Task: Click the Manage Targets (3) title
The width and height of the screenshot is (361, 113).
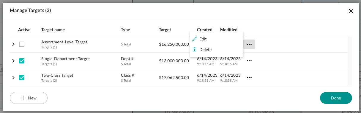Action: pyautogui.click(x=30, y=11)
